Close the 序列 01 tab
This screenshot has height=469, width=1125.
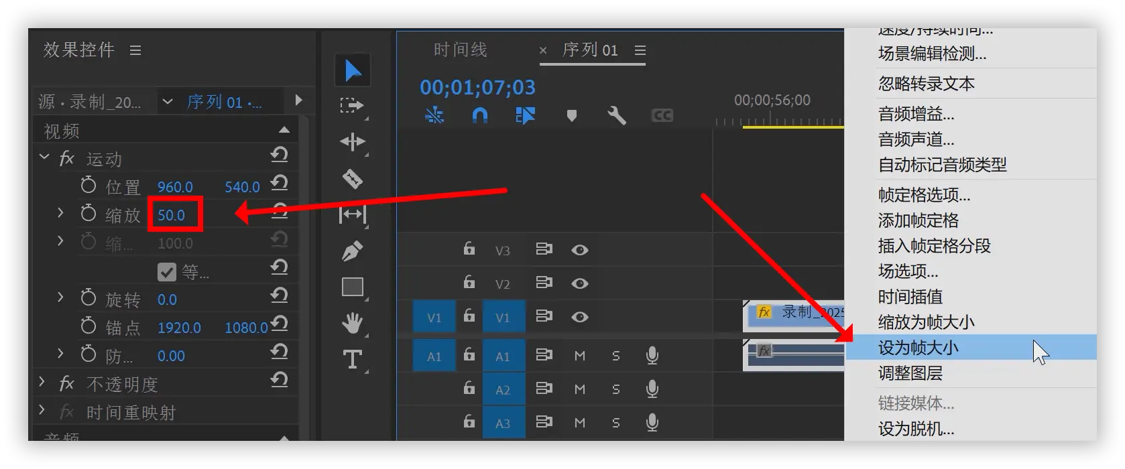tap(543, 51)
